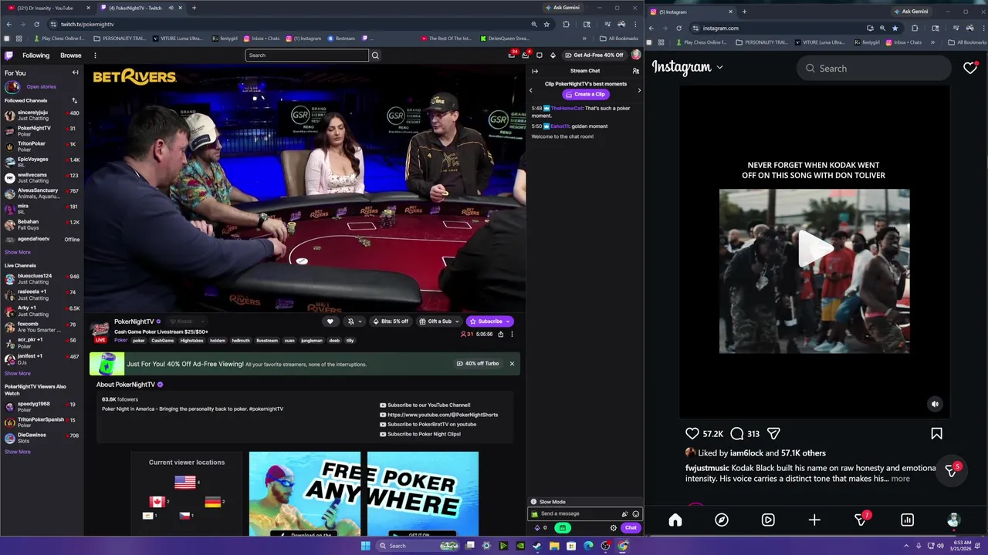Screen dimensions: 988x555
Task: Click the Windows Start button
Action: [x=365, y=546]
